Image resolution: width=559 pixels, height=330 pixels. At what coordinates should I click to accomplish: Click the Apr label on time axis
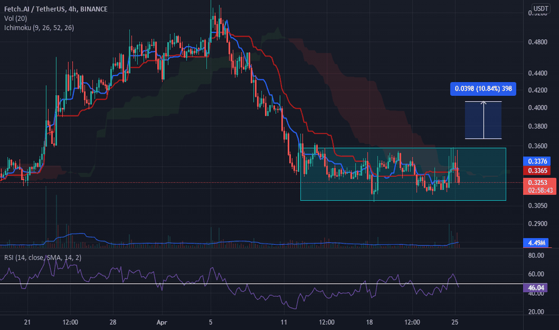pyautogui.click(x=161, y=322)
